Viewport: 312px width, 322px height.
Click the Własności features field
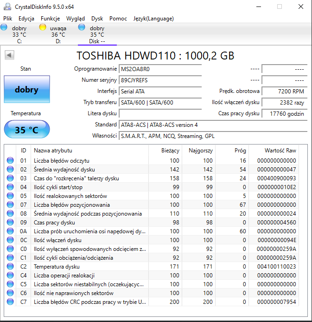(x=213, y=136)
